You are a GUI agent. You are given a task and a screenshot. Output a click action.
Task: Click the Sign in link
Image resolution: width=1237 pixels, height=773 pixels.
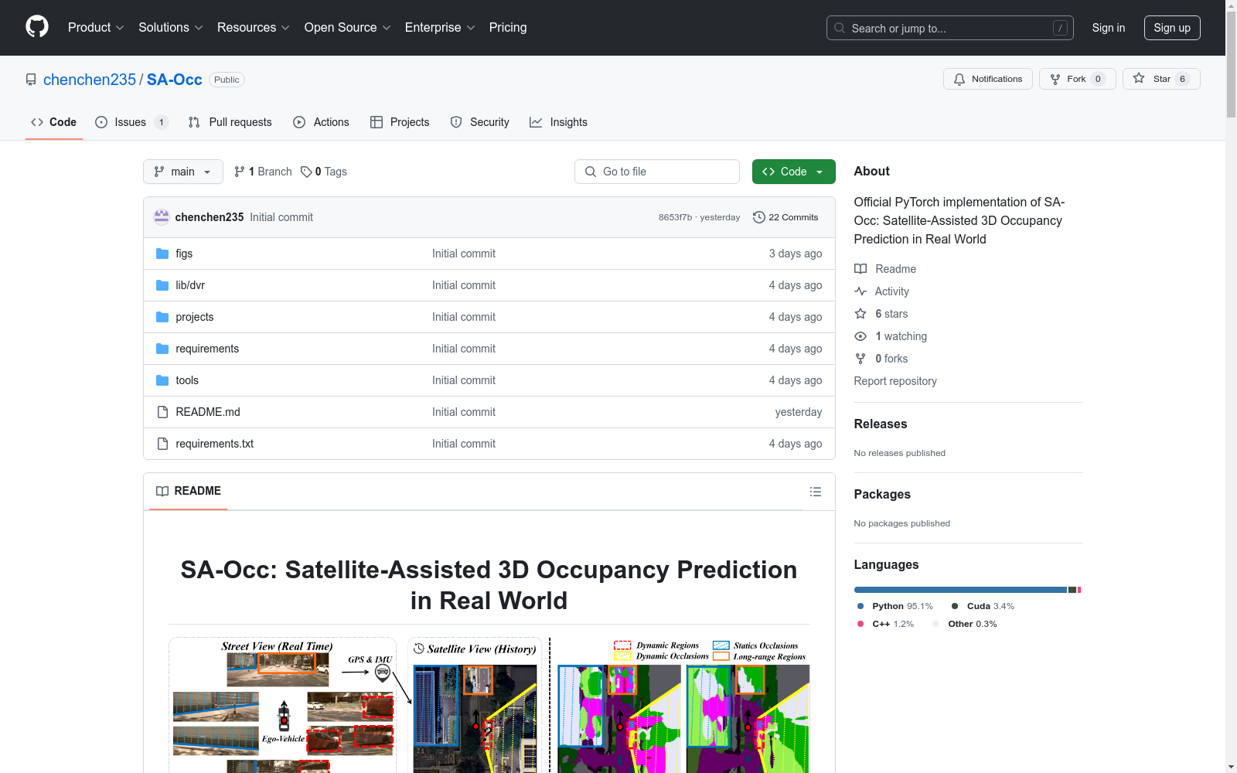pos(1109,28)
